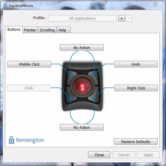166x166 pixels.
Task: Click the TrackballWorks title bar lock icon
Action: click(x=5, y=5)
